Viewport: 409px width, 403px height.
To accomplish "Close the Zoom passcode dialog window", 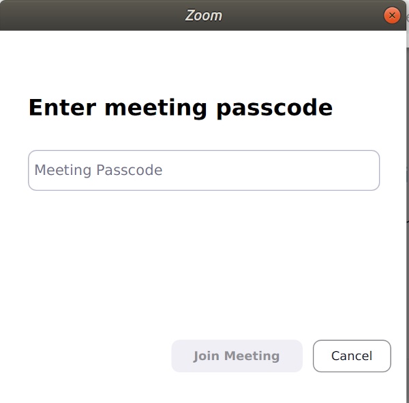I will pyautogui.click(x=392, y=16).
